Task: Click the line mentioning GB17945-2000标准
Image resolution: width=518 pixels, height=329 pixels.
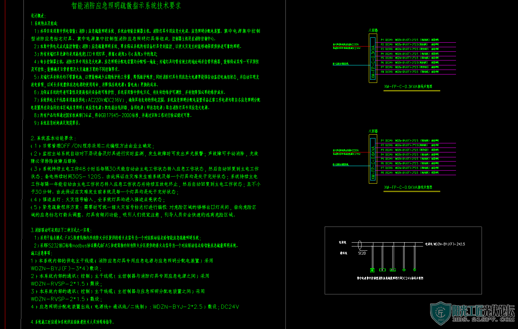Action: [112, 115]
